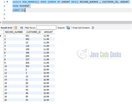Select CUSTOMER_ID cell 13

[x=34, y=42]
